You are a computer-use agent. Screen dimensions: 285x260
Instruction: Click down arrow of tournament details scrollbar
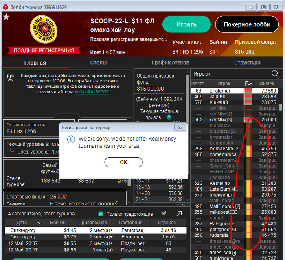(x=129, y=203)
